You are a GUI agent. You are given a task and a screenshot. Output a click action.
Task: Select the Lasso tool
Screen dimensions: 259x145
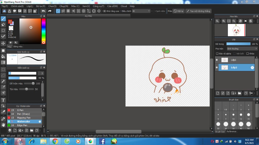pyautogui.click(x=3, y=75)
